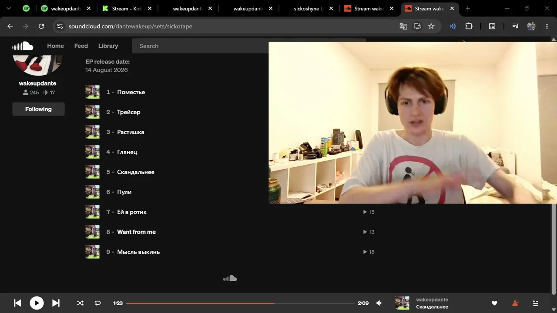Click the audio-playing extension icon in toolbar
Image resolution: width=557 pixels, height=313 pixels.
click(x=453, y=26)
